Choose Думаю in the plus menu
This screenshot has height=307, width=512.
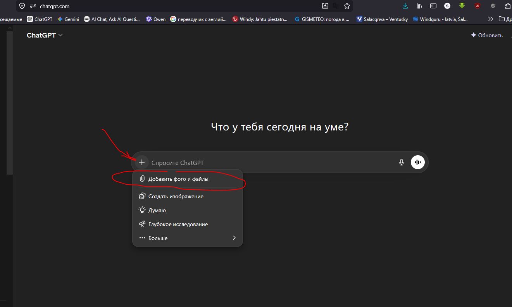coord(188,210)
